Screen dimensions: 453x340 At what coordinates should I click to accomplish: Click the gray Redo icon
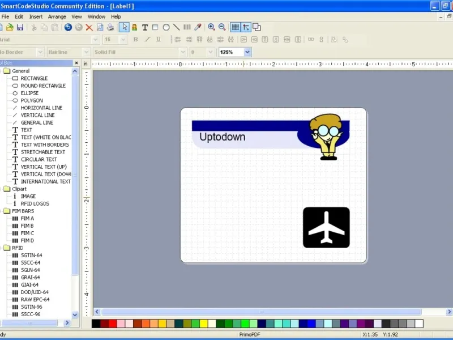tap(79, 27)
